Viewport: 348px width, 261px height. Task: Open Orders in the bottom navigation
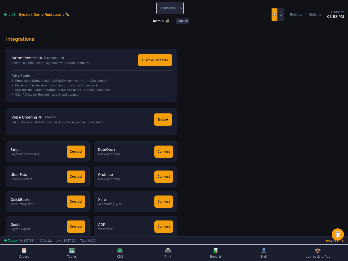[24, 253]
